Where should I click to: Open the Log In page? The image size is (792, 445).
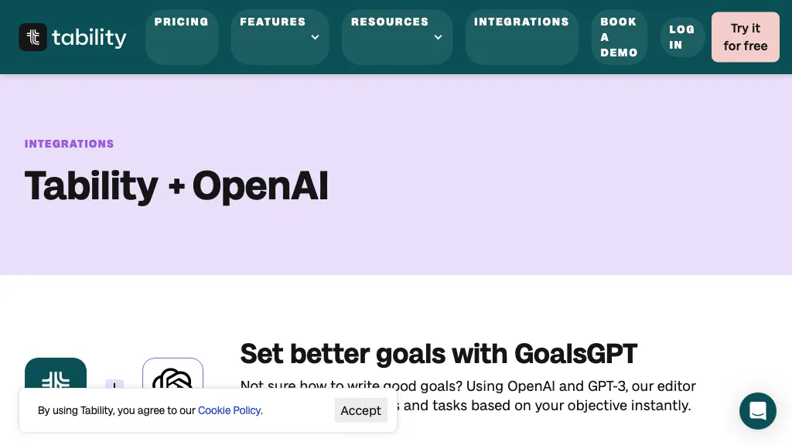[x=681, y=37]
